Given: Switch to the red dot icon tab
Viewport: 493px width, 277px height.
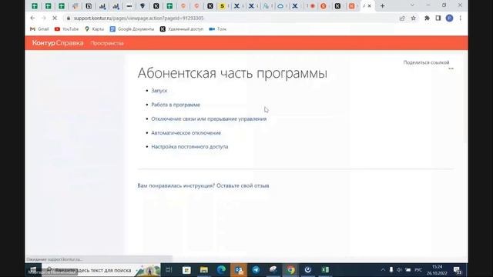Looking at the screenshot, I should point(312,6).
